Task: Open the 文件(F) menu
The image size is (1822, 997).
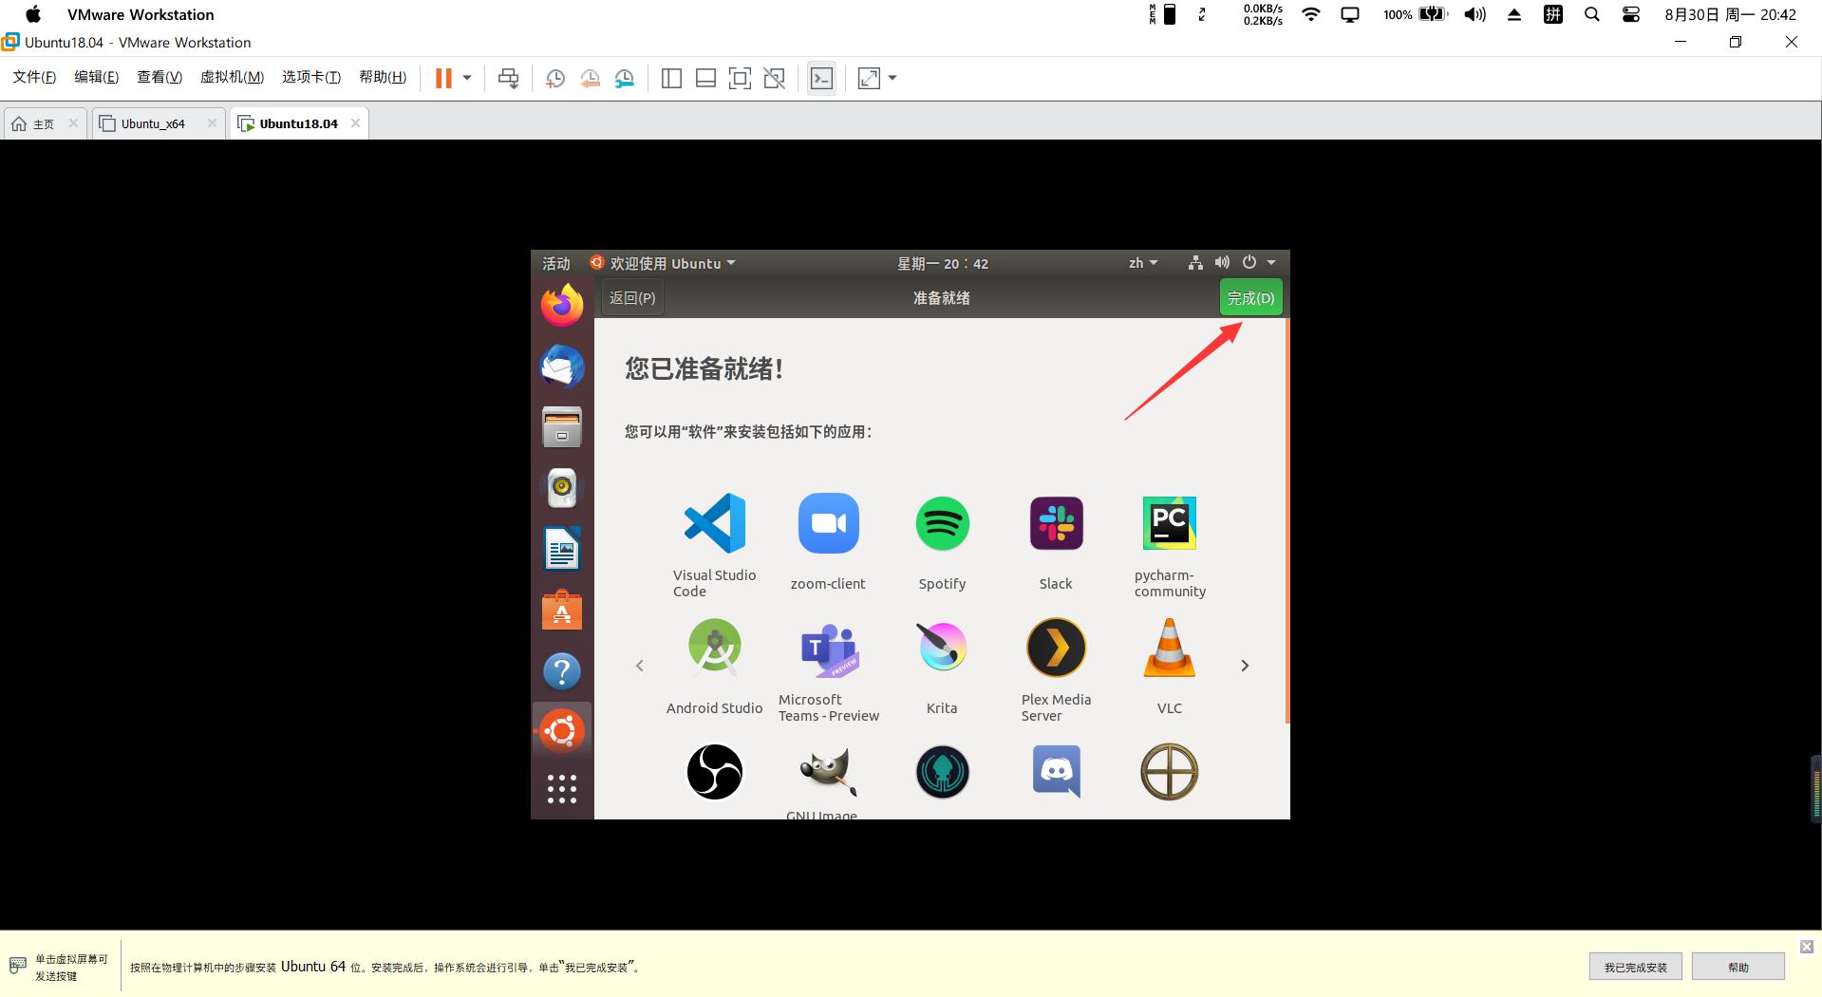Action: [x=34, y=77]
